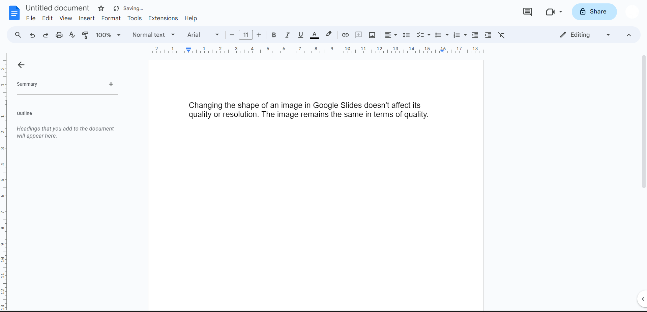Open the Arial font dropdown

203,35
